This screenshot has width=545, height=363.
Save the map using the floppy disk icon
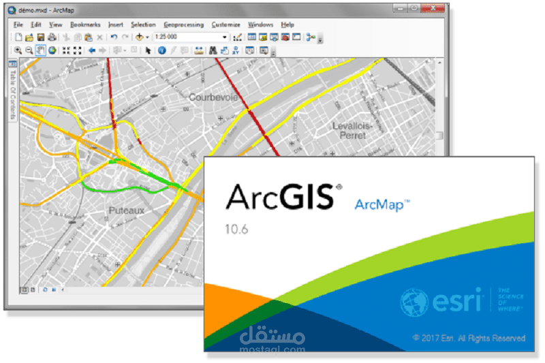tap(41, 37)
